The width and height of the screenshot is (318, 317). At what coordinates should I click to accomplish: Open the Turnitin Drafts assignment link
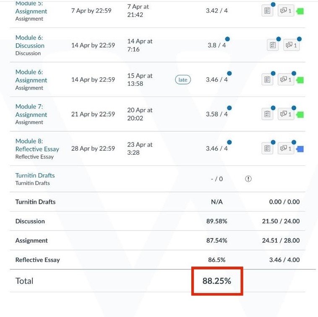click(x=35, y=175)
